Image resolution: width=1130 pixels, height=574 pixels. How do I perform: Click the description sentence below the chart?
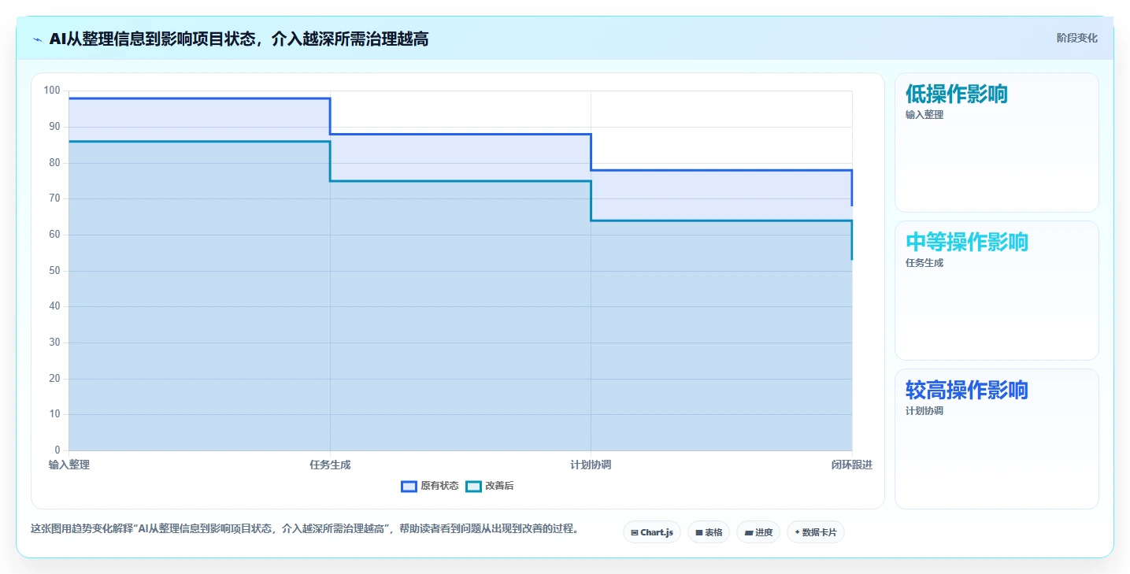[305, 529]
